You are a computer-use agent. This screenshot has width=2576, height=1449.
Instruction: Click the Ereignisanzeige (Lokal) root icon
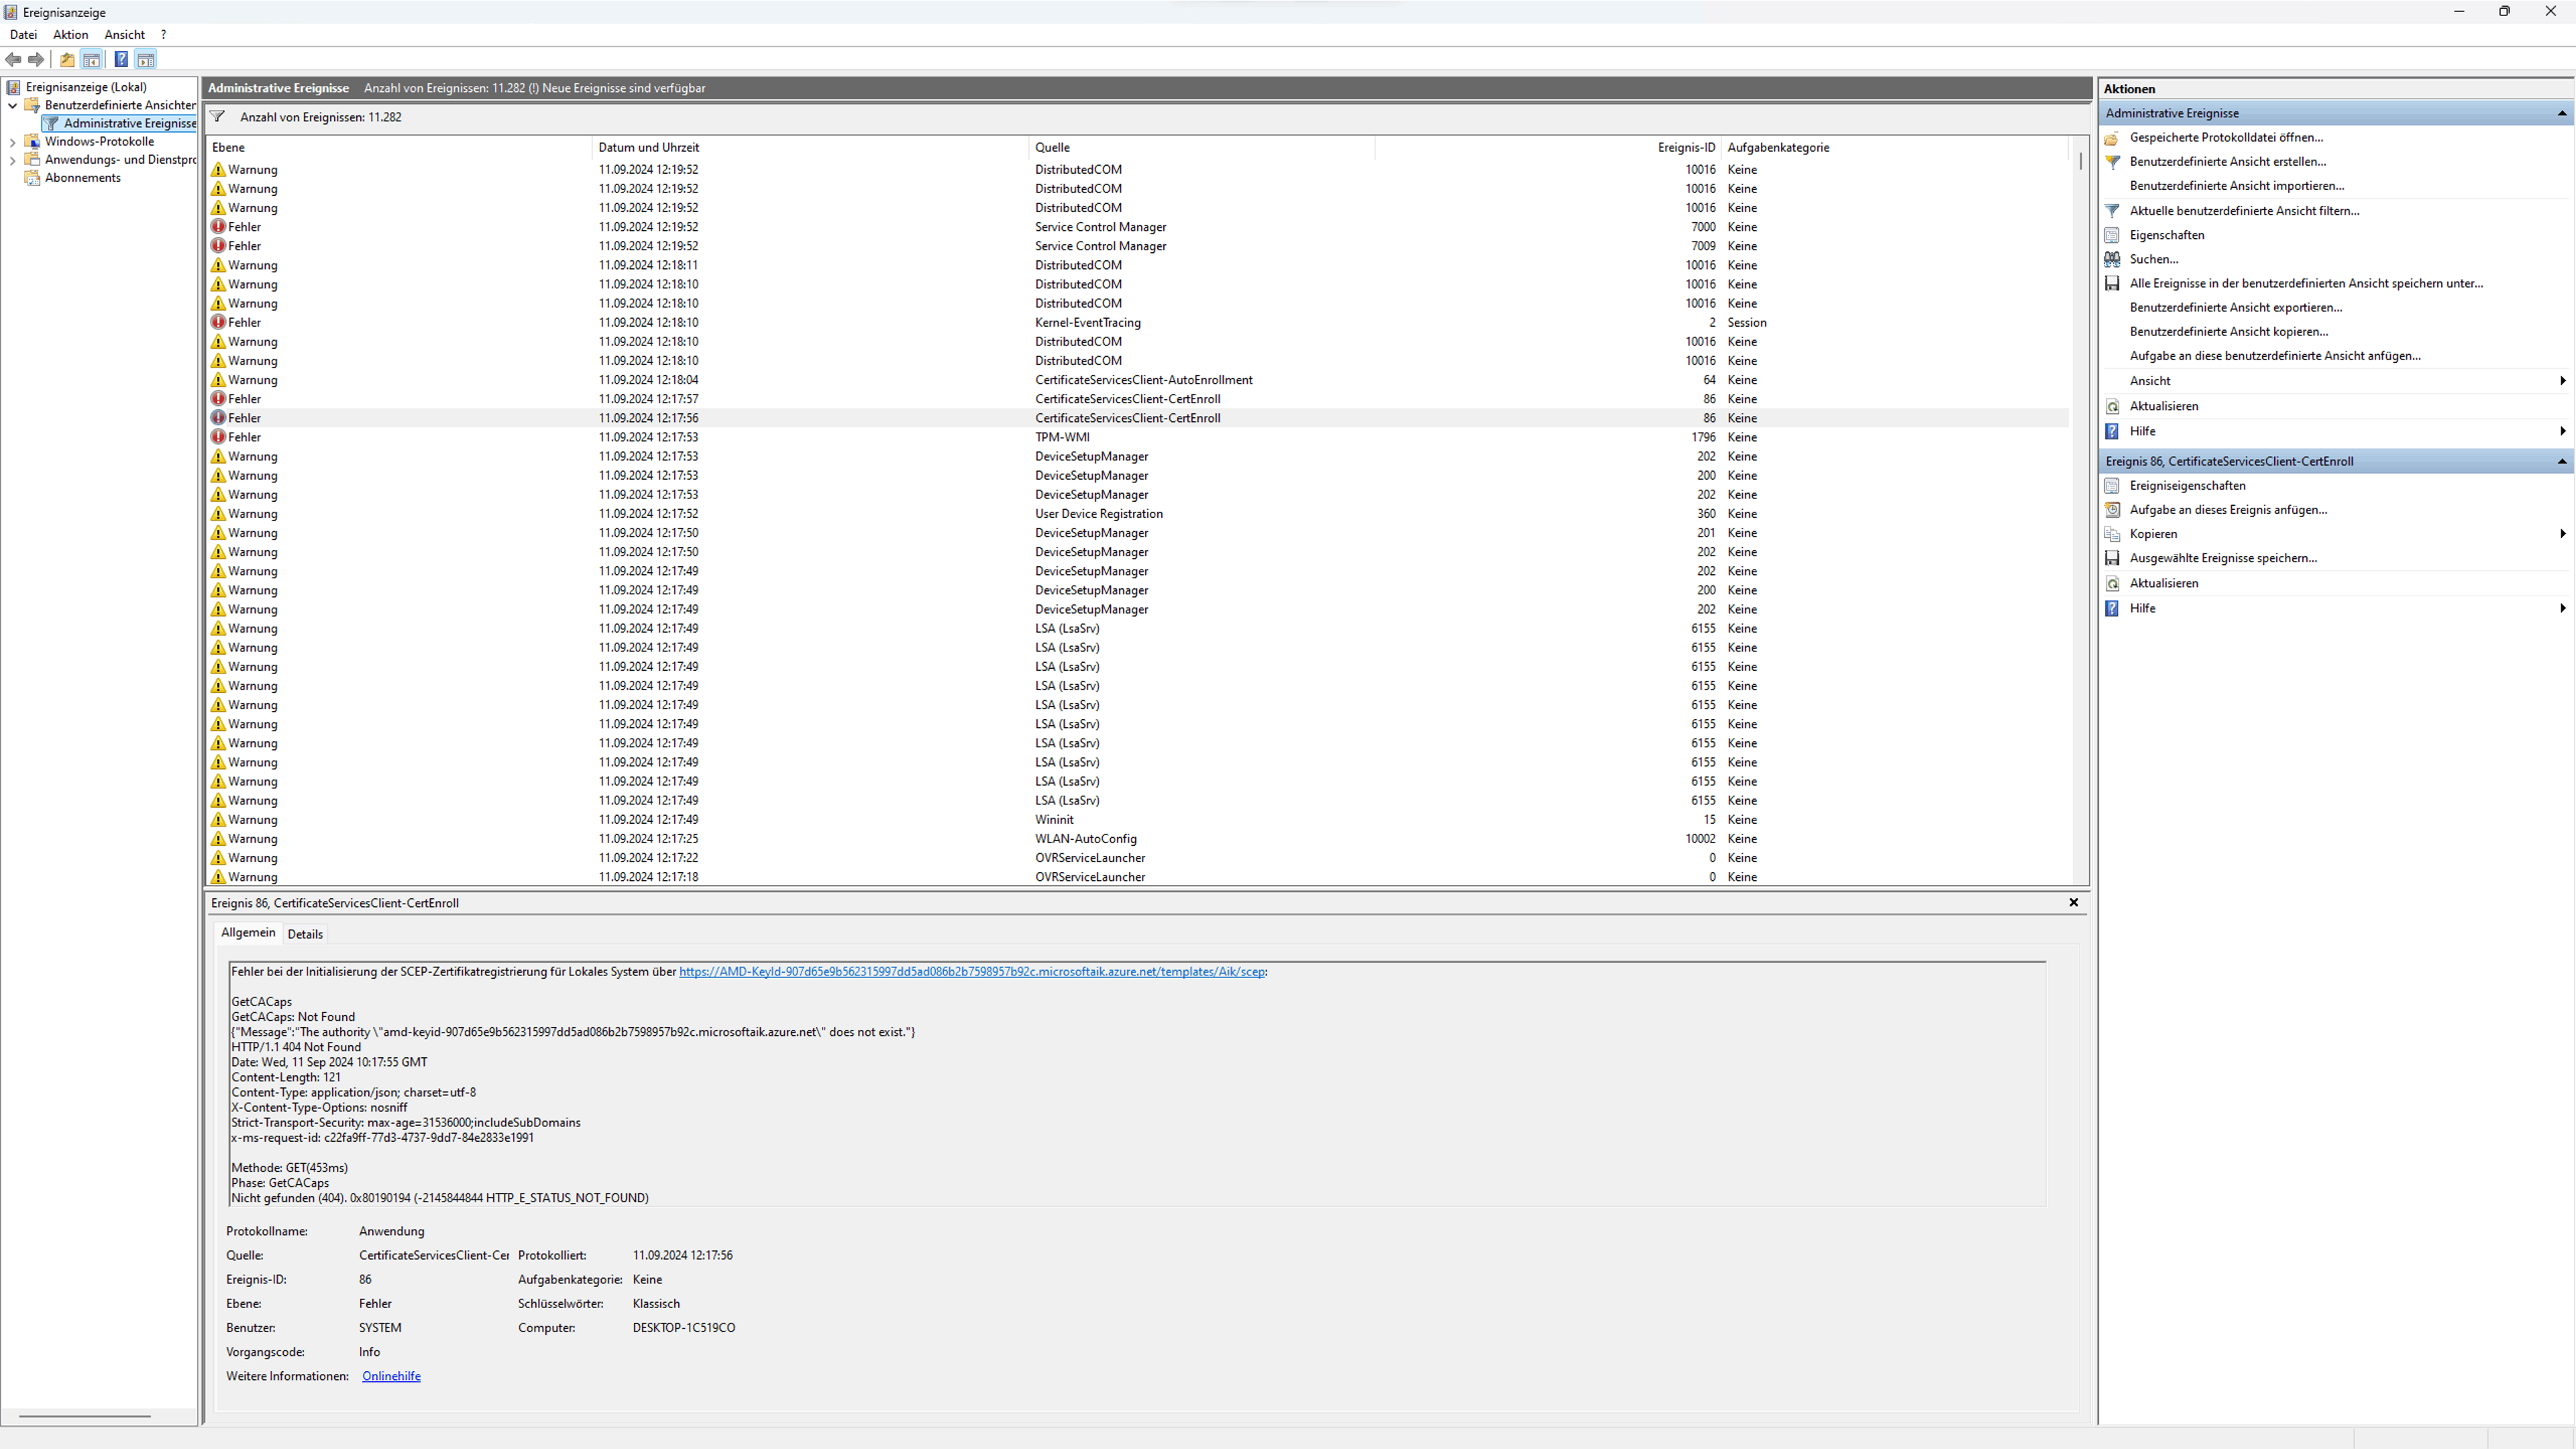13,87
